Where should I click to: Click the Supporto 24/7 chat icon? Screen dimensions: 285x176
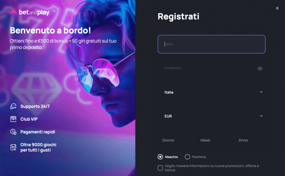coord(13,106)
